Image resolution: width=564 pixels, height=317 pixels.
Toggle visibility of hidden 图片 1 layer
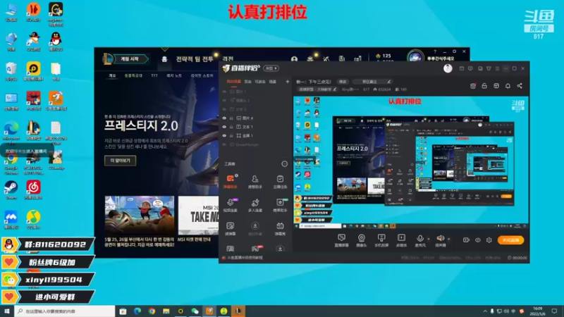(224, 92)
